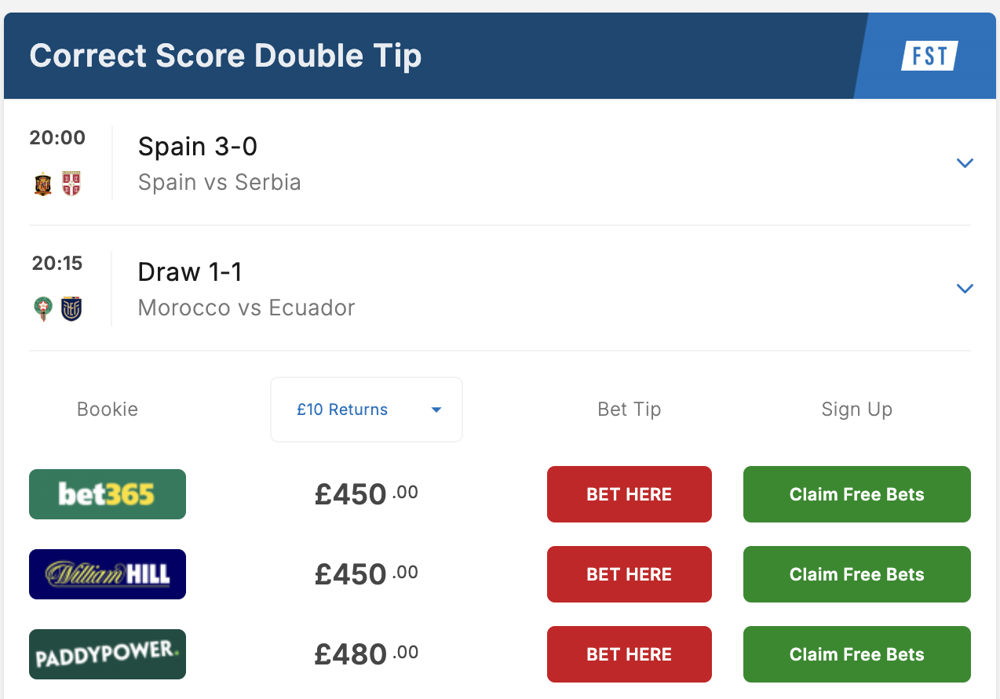Open the bet365 bookmaker logo
1000x699 pixels.
point(108,494)
